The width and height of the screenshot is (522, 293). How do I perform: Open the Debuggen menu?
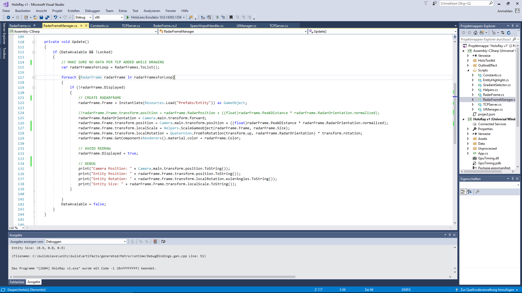click(x=92, y=11)
